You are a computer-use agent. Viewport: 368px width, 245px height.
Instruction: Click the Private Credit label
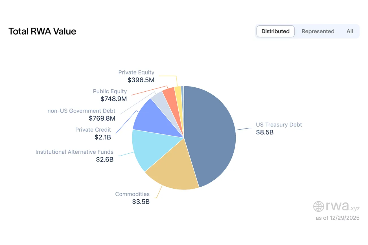[x=93, y=130]
